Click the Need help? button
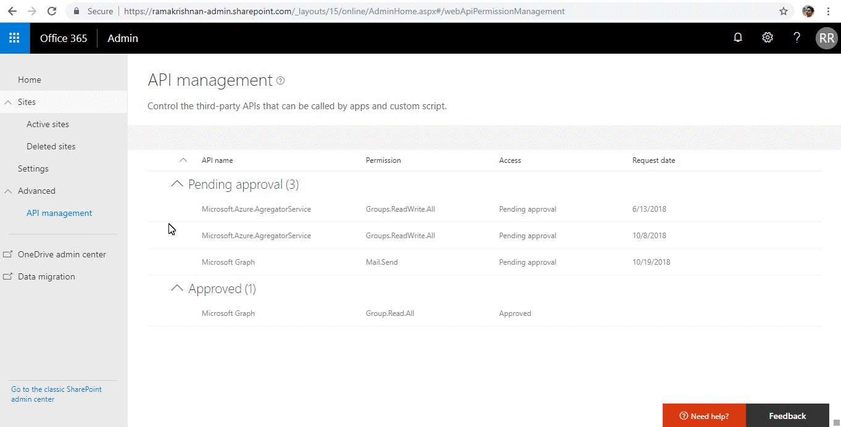The width and height of the screenshot is (841, 427). click(x=704, y=416)
